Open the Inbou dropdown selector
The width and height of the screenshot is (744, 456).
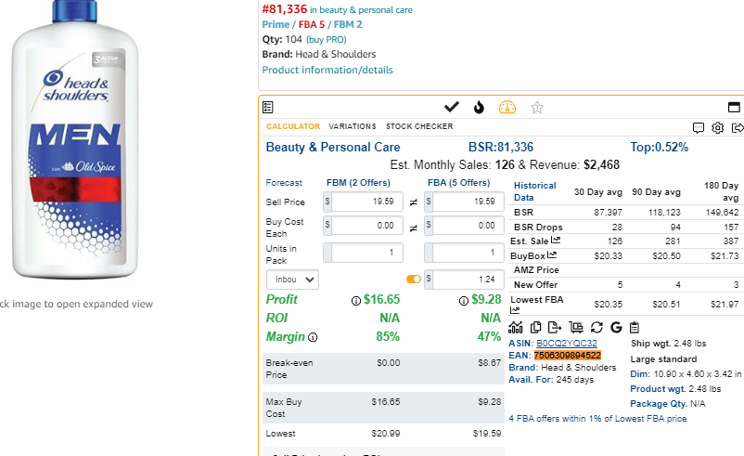(292, 280)
